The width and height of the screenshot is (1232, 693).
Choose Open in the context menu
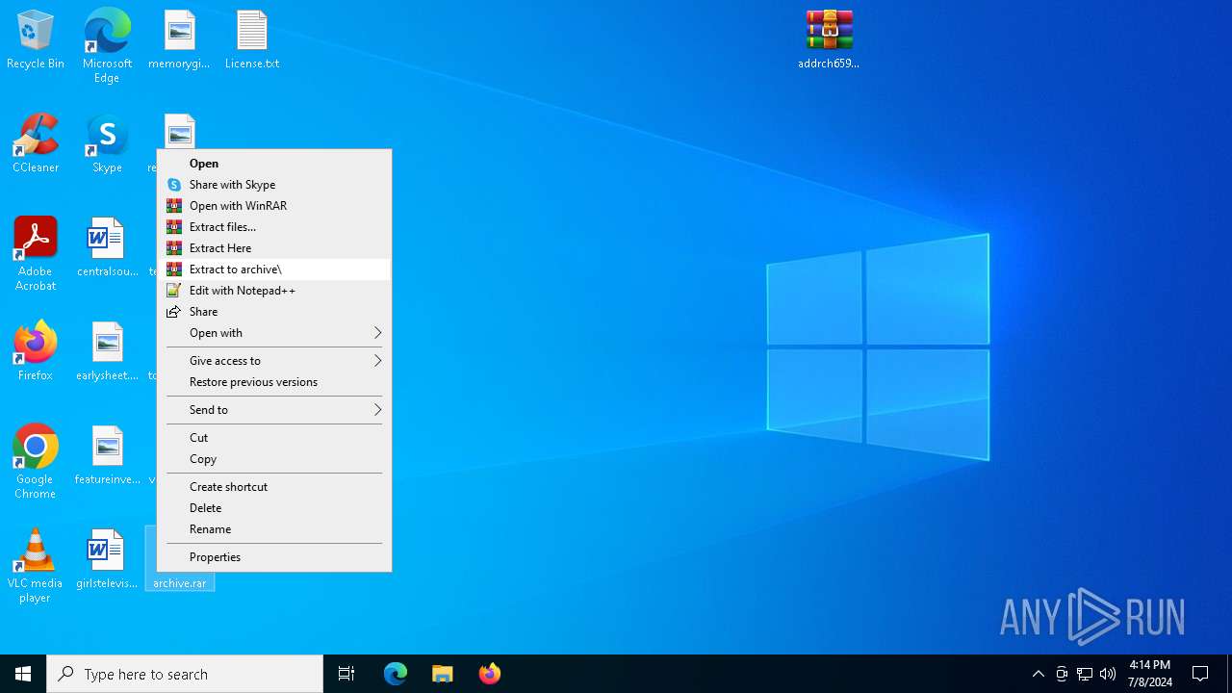click(274, 164)
